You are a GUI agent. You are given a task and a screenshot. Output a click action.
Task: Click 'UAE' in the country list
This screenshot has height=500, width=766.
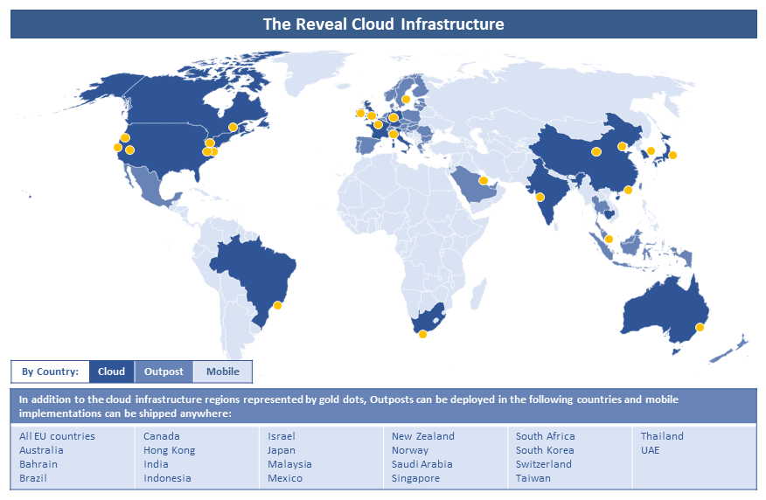pyautogui.click(x=651, y=450)
